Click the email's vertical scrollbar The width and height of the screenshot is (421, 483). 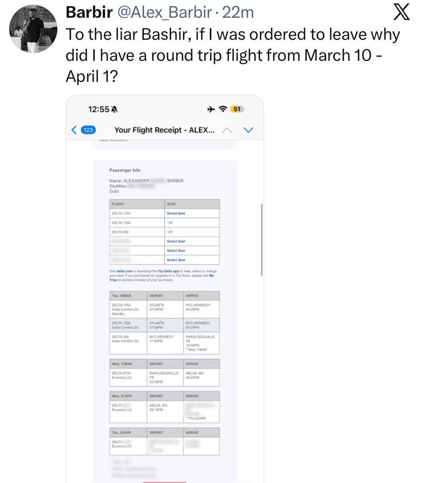tap(261, 239)
